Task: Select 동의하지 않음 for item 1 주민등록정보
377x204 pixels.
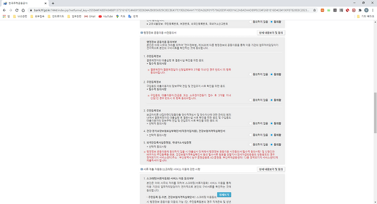Action: [x=250, y=74]
